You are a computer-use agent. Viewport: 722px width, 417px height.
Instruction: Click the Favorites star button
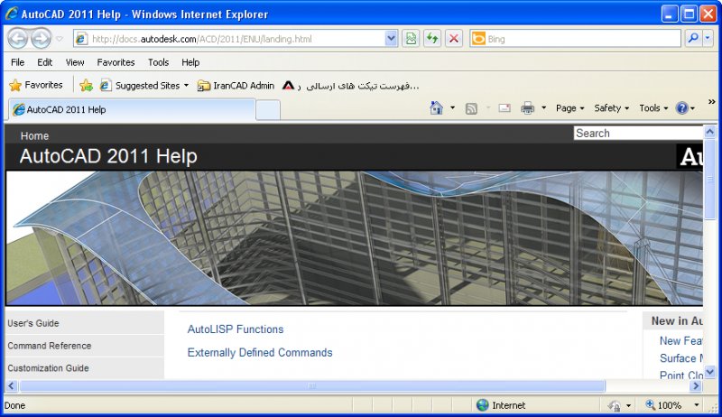tap(36, 85)
